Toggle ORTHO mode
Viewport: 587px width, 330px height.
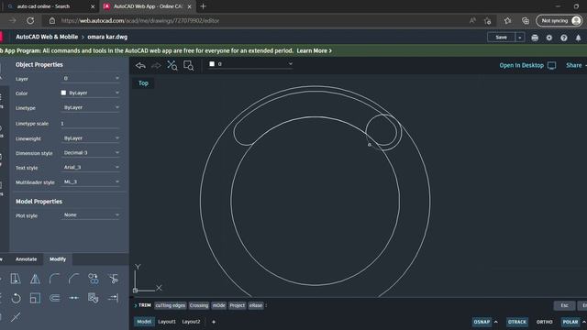[x=544, y=322]
